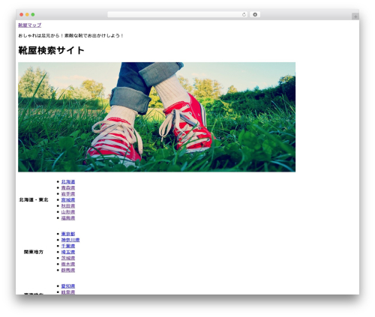This screenshot has width=375, height=317.
Task: Visit the 埼玉県 link
Action: coord(68,252)
